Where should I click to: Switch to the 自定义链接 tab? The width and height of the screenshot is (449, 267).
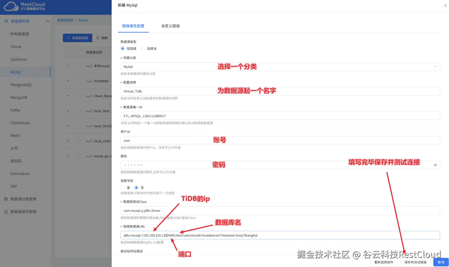[170, 26]
